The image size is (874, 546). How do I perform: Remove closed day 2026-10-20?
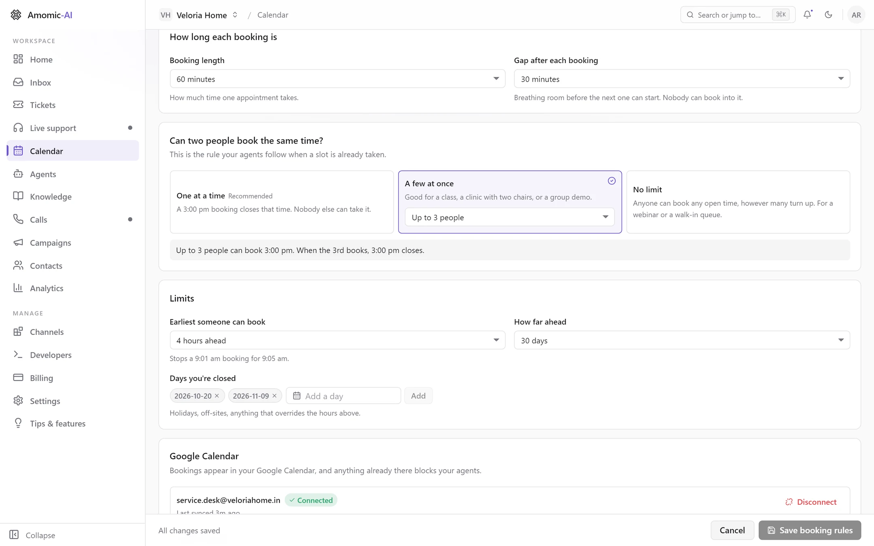tap(217, 396)
